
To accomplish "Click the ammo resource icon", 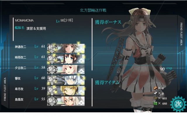I will point(156,93).
